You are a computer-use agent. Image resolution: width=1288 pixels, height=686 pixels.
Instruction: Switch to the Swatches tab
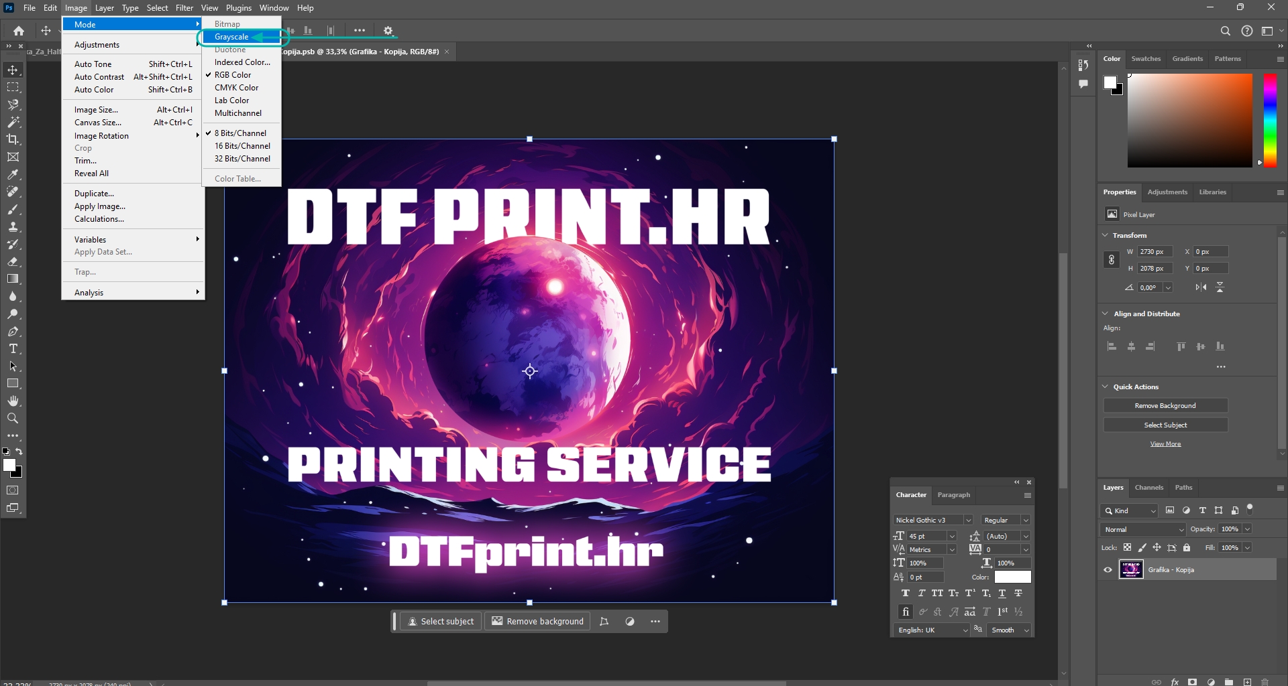coord(1146,59)
